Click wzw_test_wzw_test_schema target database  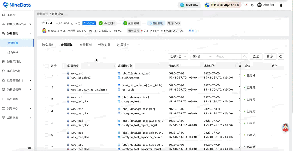pyautogui.click(x=89, y=89)
